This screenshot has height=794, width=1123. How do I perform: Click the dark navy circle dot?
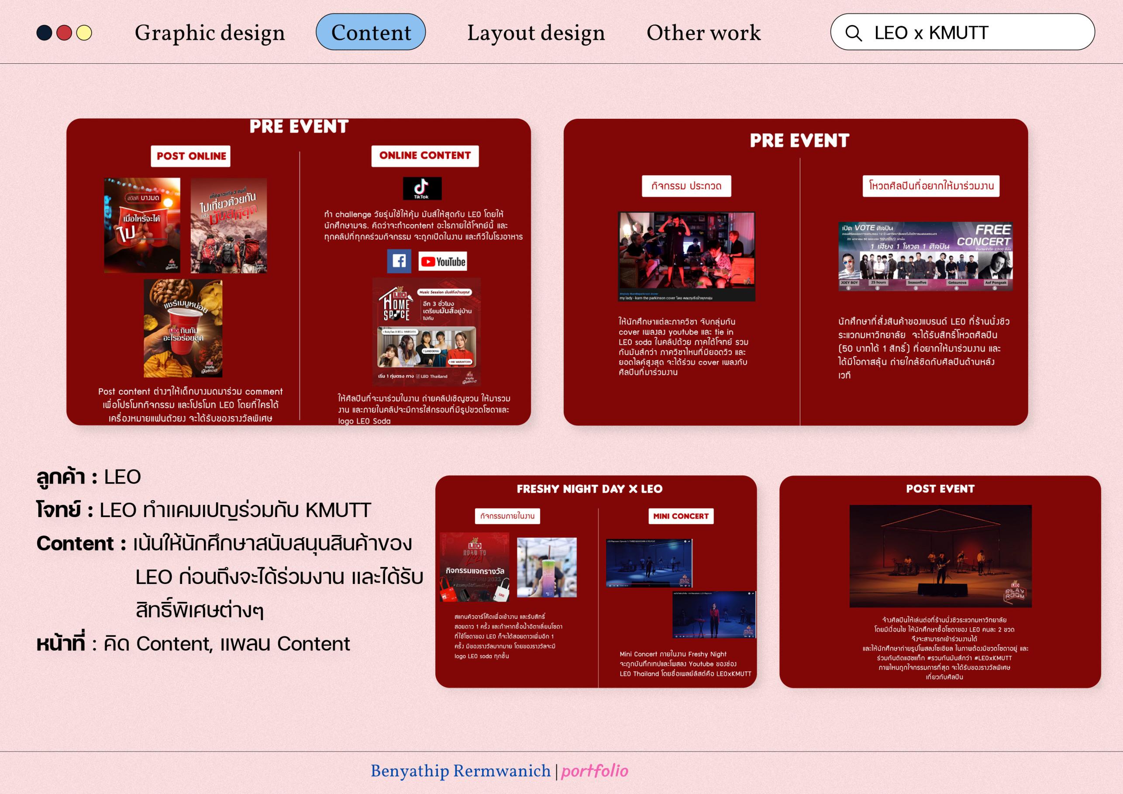[45, 33]
